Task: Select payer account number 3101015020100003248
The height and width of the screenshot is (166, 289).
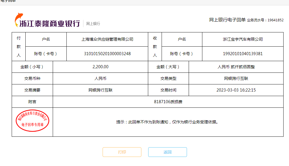Action: [x=107, y=53]
